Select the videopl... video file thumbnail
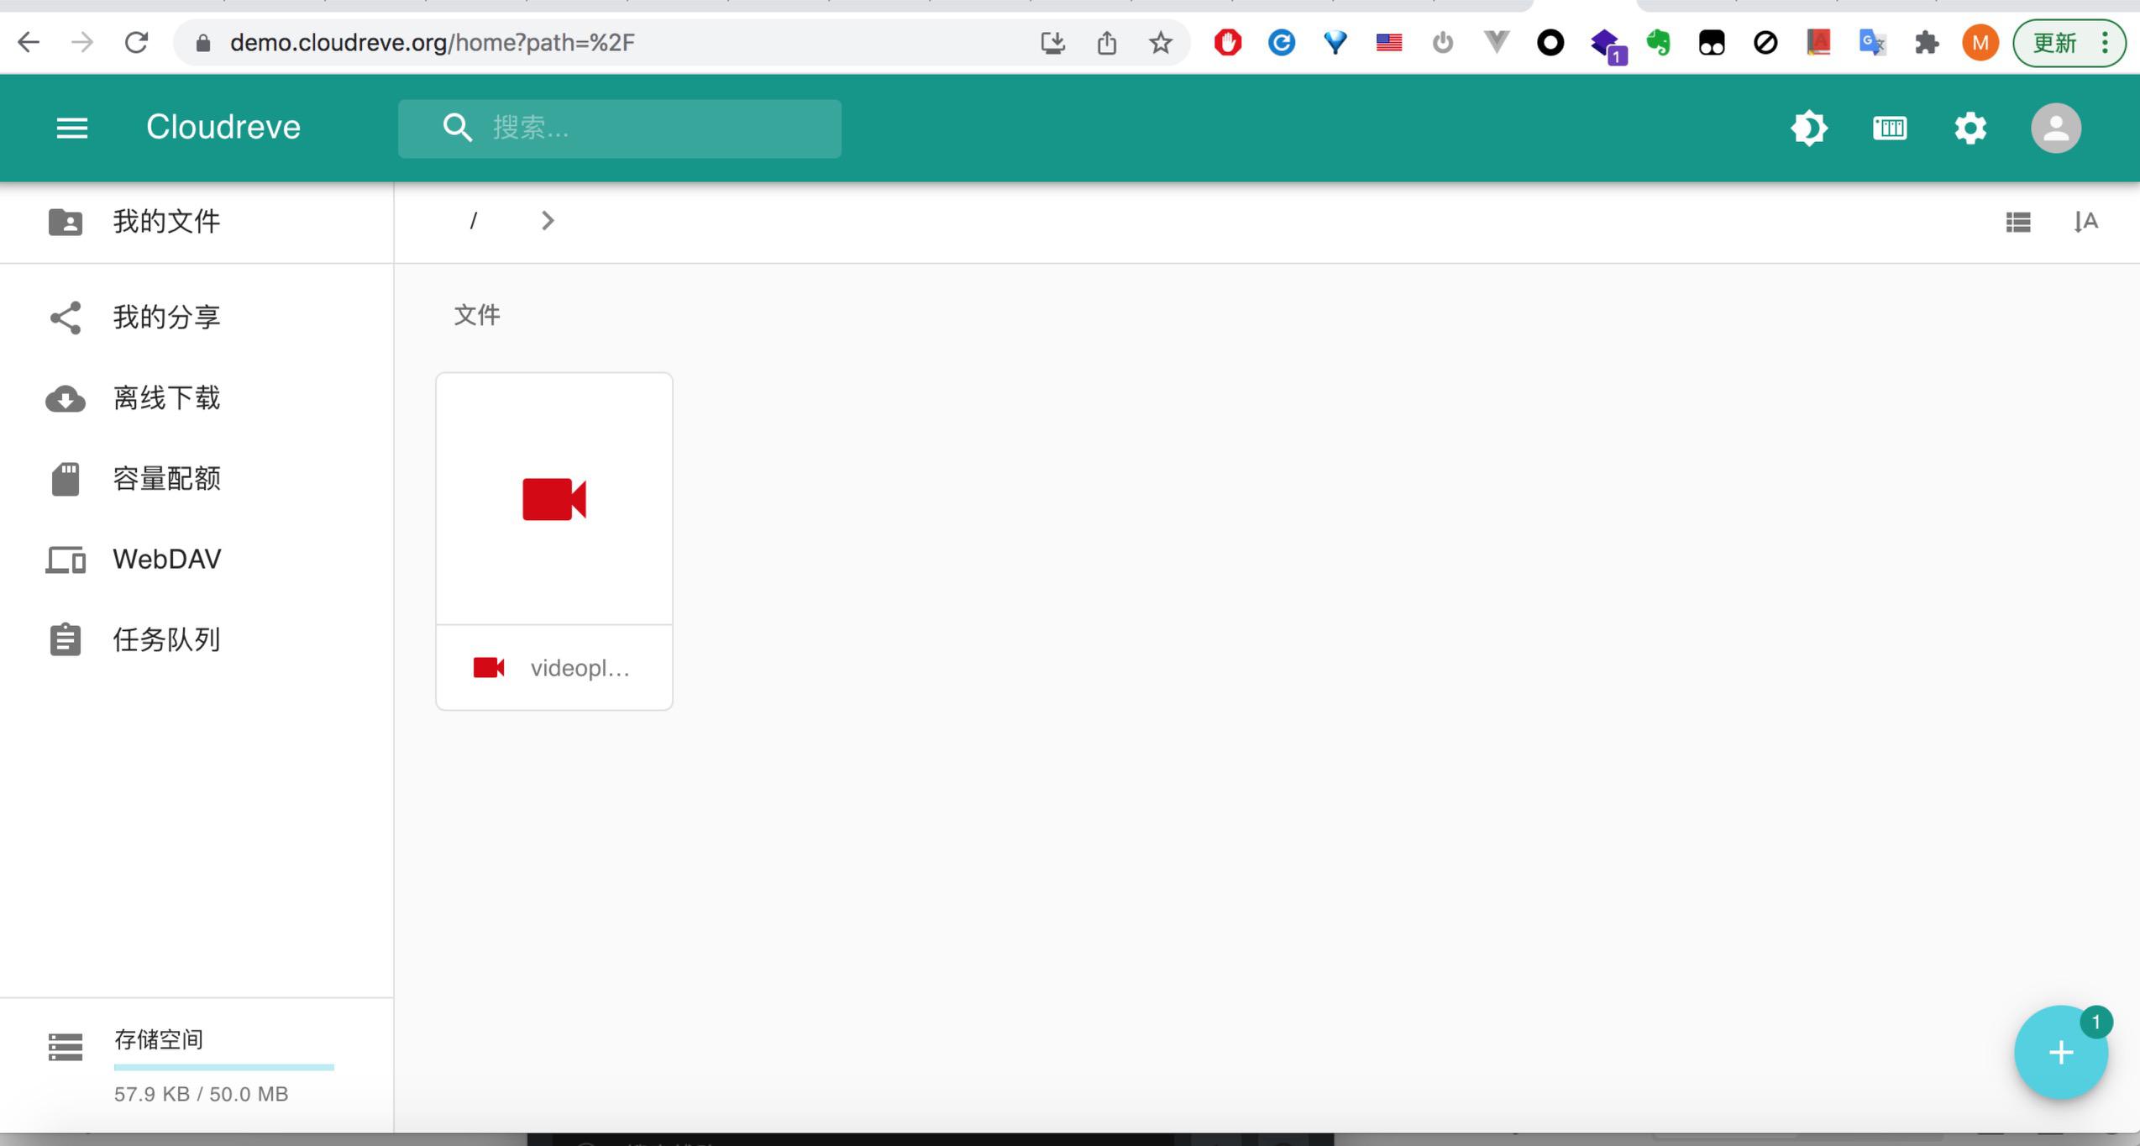 click(554, 499)
